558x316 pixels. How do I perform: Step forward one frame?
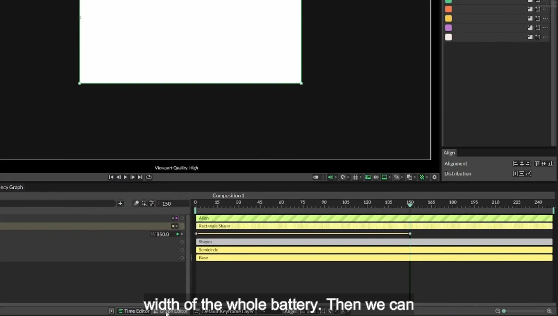click(x=133, y=177)
